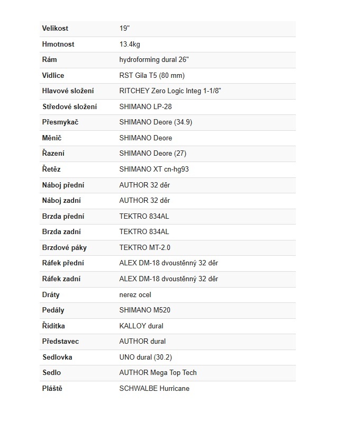
Task: Select the nerez ocel value
Action: [135, 294]
